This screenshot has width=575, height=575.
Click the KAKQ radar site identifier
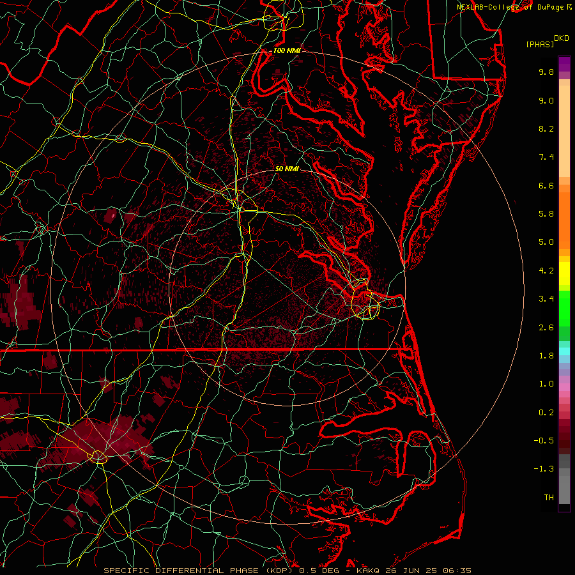pos(368,571)
